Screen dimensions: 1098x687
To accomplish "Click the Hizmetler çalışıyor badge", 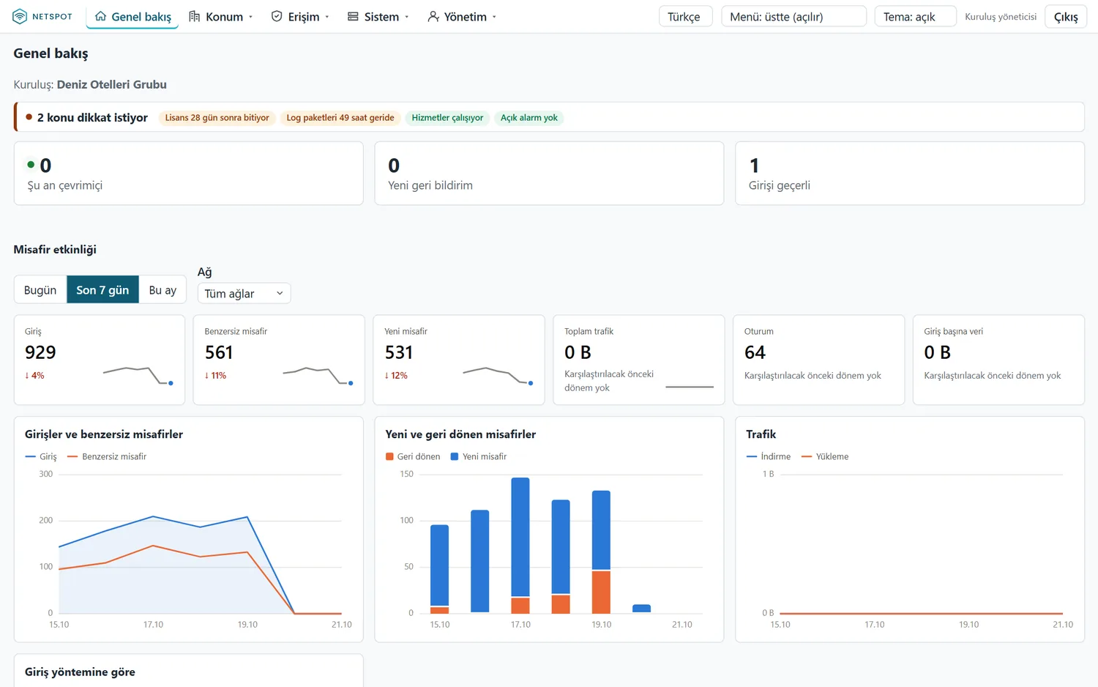I will [447, 117].
